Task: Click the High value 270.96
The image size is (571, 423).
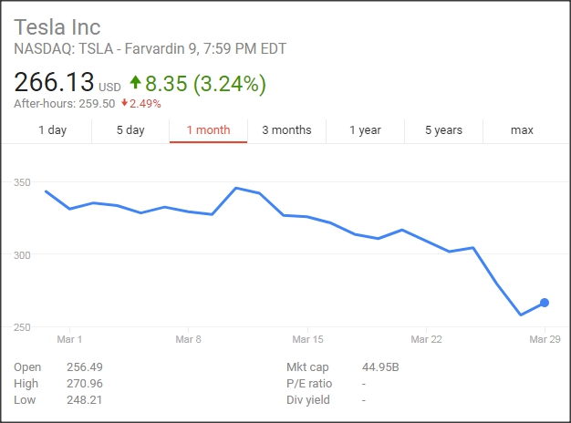Action: pos(85,383)
